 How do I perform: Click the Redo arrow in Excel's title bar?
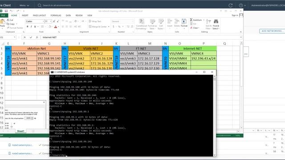click(x=18, y=11)
